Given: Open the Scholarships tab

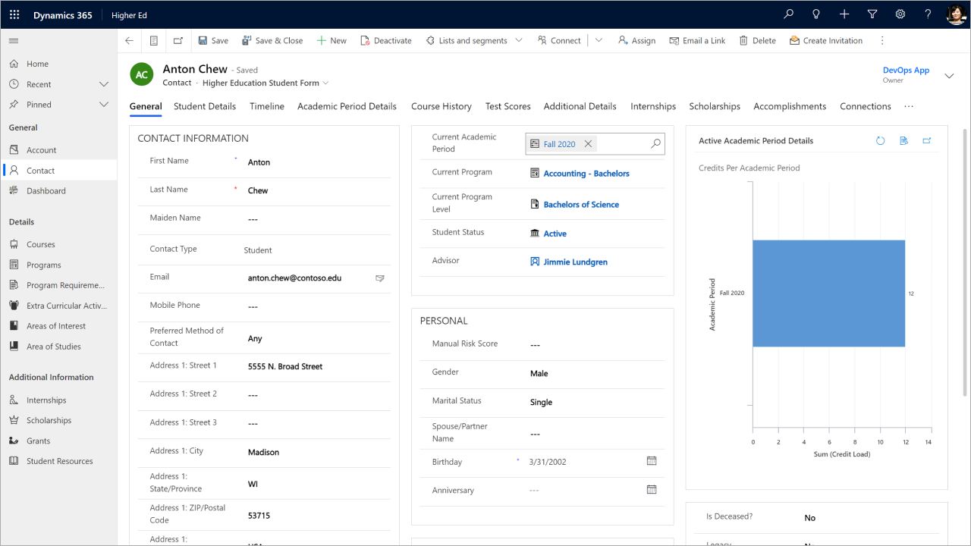Looking at the screenshot, I should 714,106.
